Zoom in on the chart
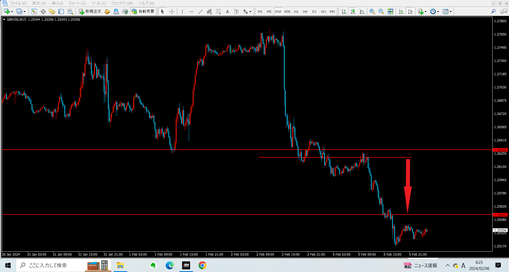Image resolution: width=509 pixels, height=272 pixels. pos(372,11)
